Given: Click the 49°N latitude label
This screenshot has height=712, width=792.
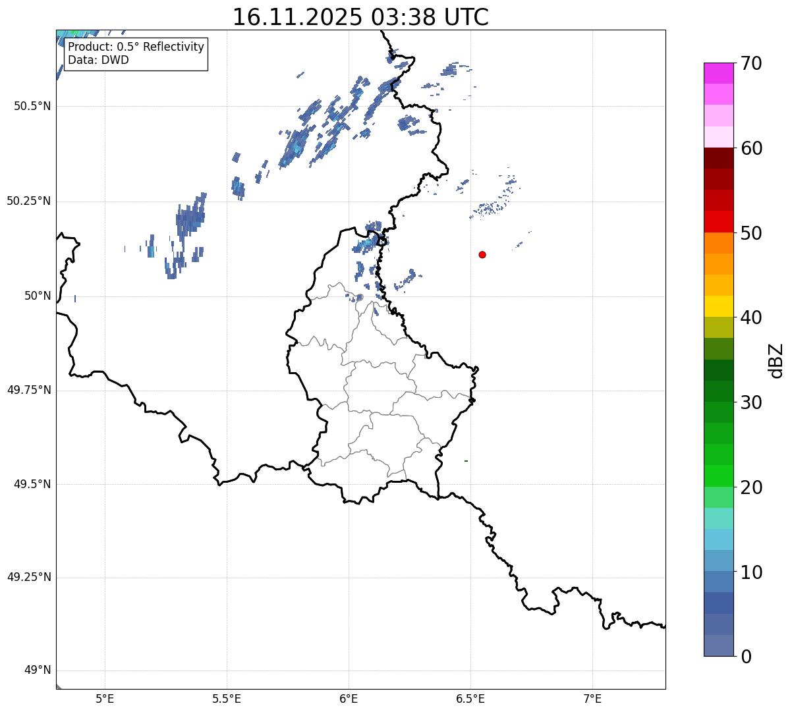Looking at the screenshot, I should [38, 671].
